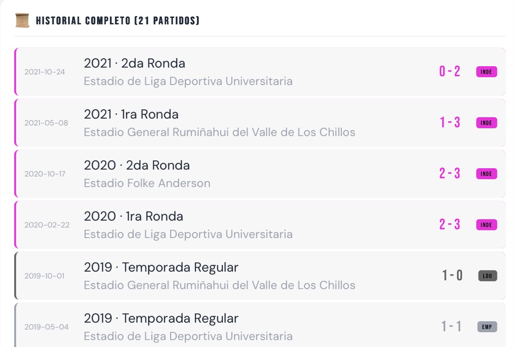Select the 2020 · 1ra Ronda match title
The image size is (514, 347).
click(133, 216)
